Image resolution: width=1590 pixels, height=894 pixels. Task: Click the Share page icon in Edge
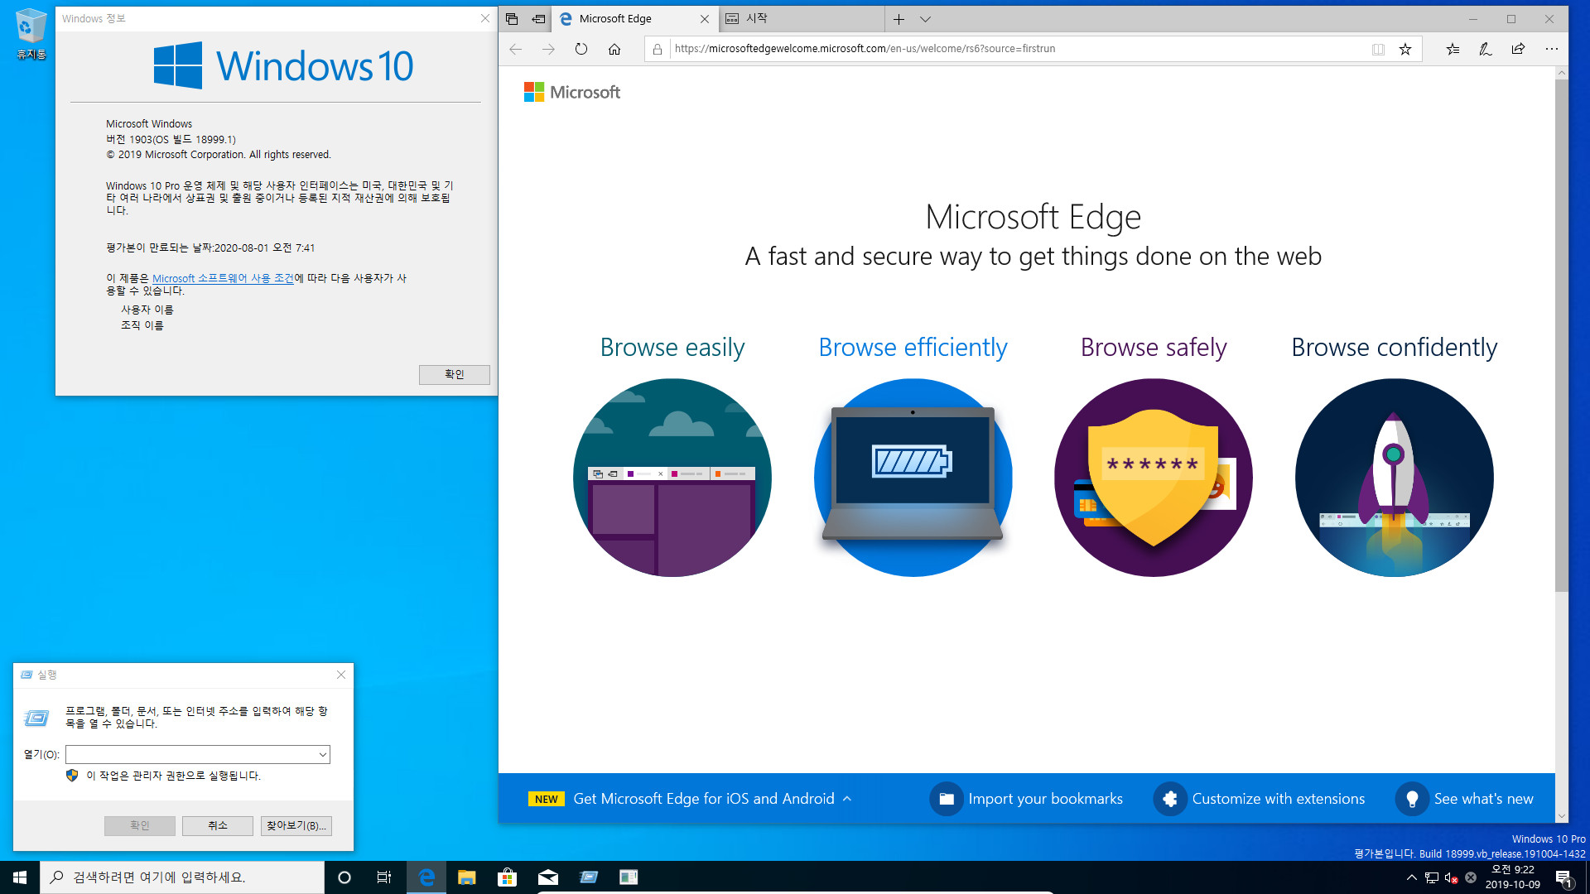click(x=1518, y=49)
